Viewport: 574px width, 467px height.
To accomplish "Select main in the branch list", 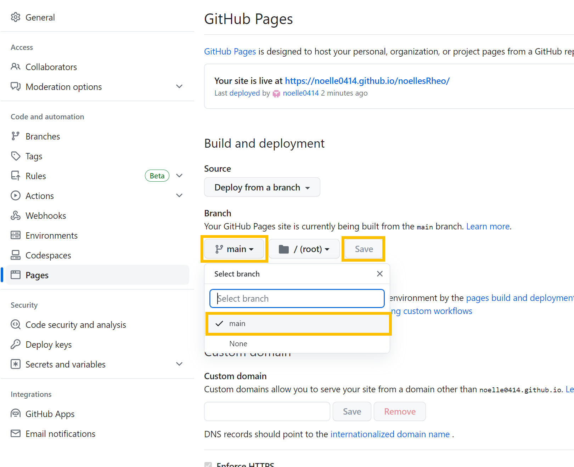I will (297, 324).
